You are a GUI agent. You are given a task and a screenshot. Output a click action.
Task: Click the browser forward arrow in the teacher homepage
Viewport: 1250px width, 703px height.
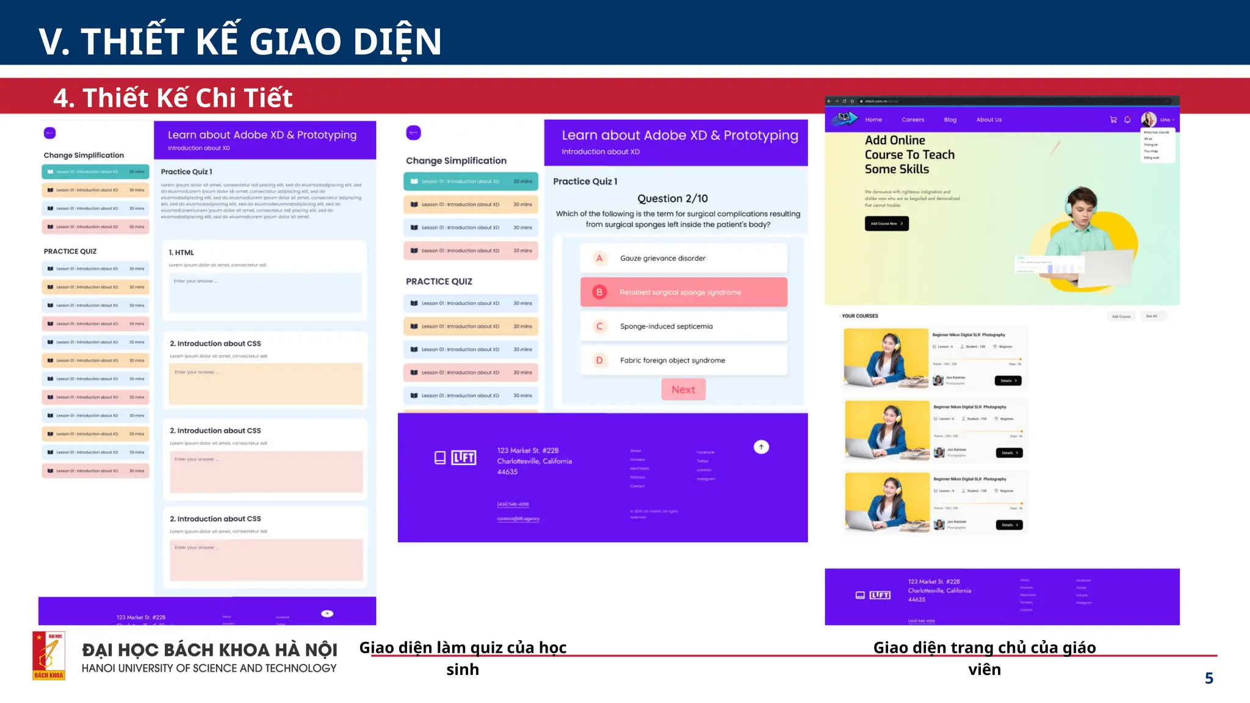(837, 101)
